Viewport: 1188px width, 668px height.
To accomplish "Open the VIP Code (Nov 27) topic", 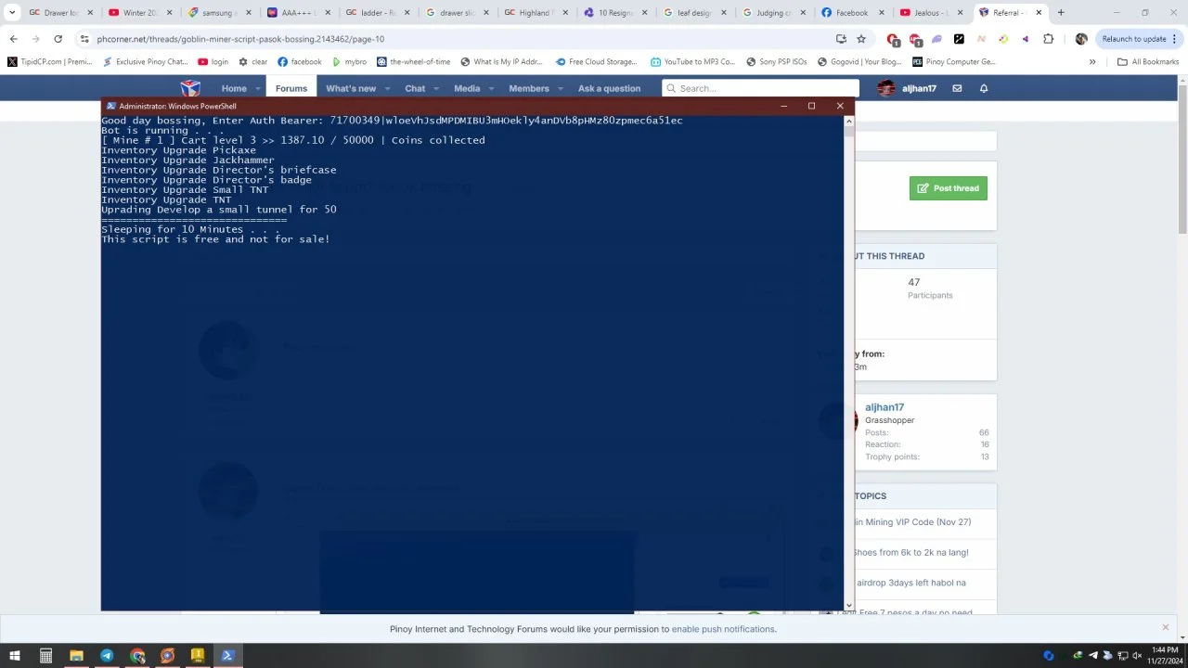I will [912, 522].
